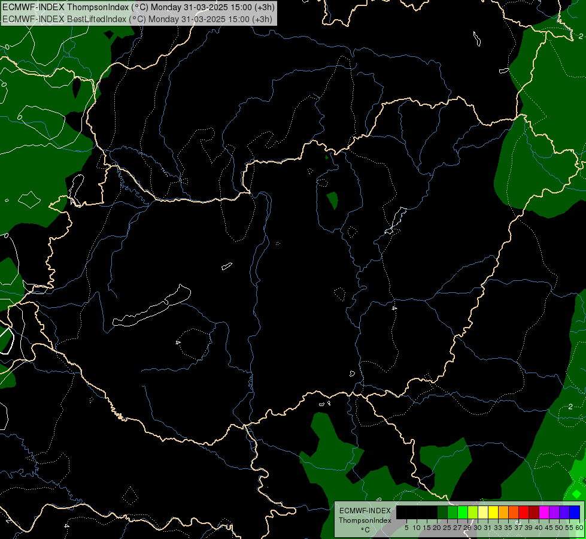Click the legend's ECMWF-INDEX label
Viewport: 586px width, 539px height.
365,511
